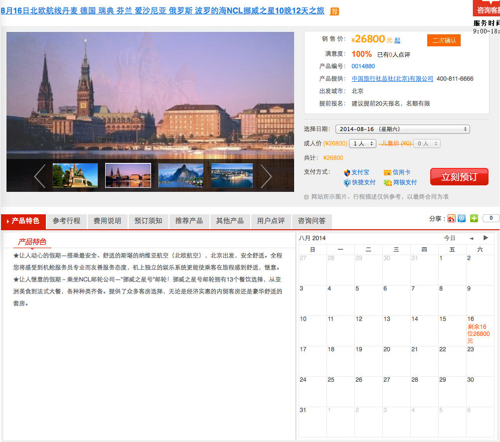Screen dimensions: 500x442
Task: Click the 起 link beside the price
Action: tap(397, 40)
